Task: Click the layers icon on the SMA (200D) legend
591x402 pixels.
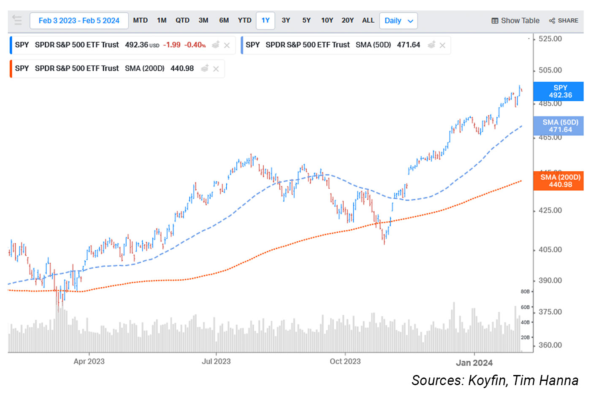Action: point(205,68)
